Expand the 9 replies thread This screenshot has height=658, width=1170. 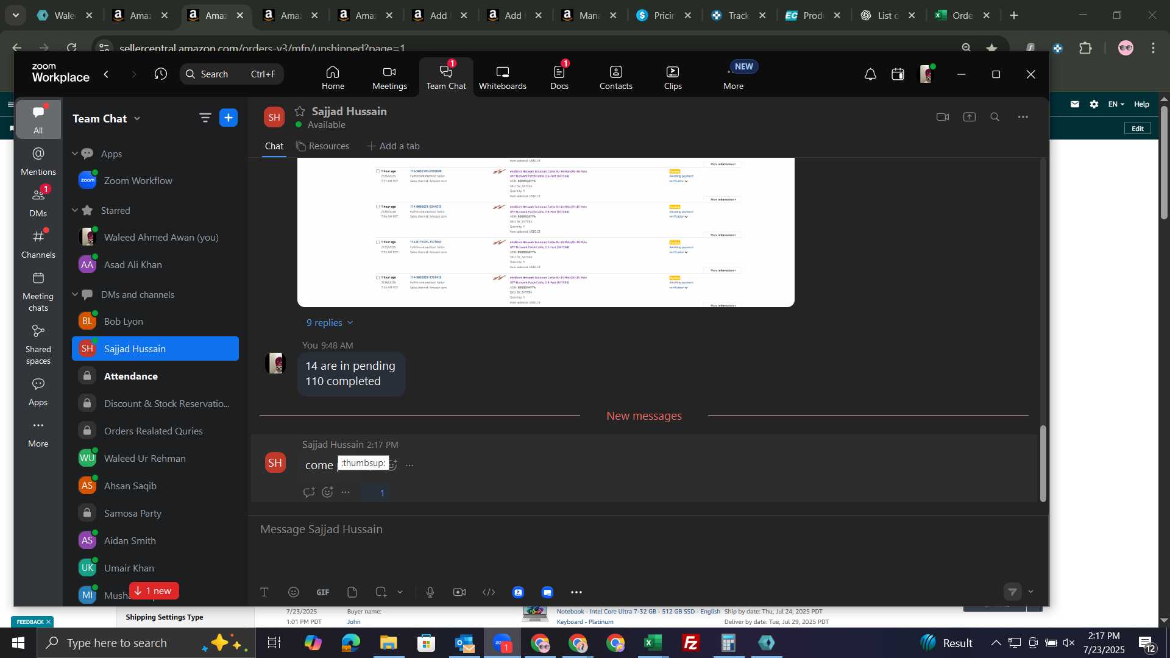tap(329, 323)
